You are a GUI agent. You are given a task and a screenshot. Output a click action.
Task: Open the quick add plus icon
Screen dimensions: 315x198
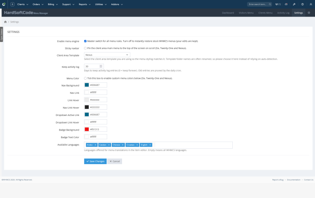pos(12,4)
